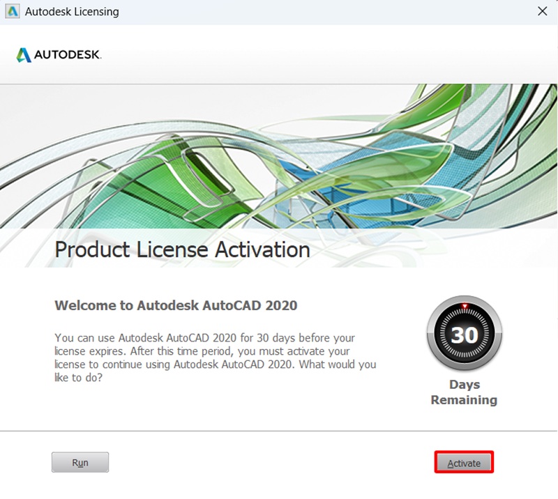Close the Autodesk Licensing window
Viewport: 558px width, 499px height.
click(x=543, y=11)
